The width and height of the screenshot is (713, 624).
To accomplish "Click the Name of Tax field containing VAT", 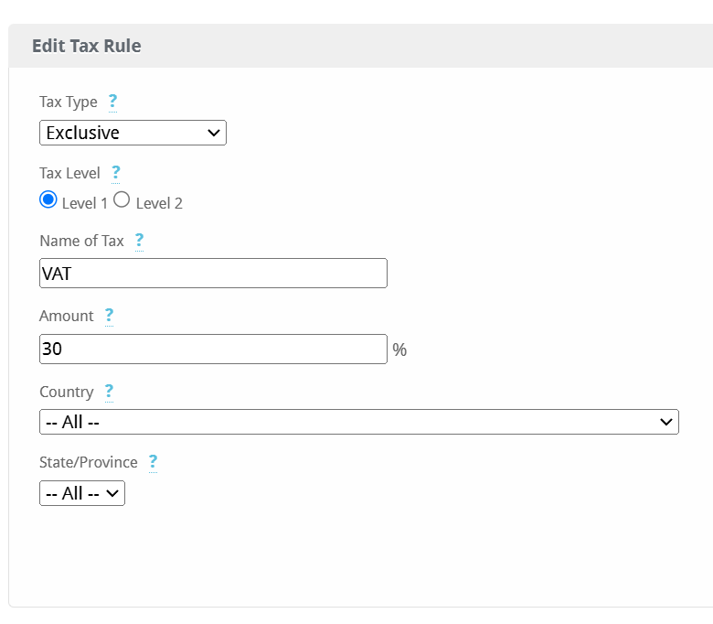I will click(213, 273).
